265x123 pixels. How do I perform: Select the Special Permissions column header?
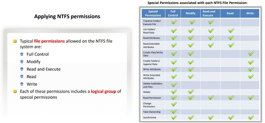click(153, 13)
